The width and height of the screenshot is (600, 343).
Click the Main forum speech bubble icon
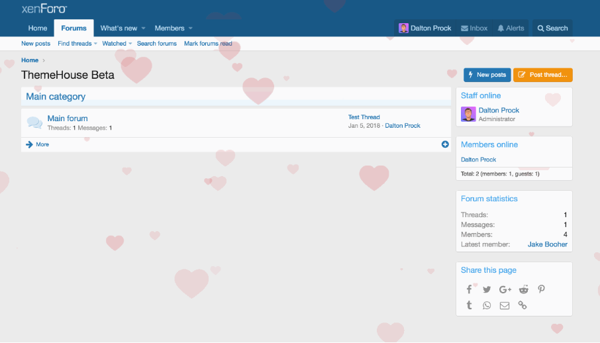tap(34, 122)
